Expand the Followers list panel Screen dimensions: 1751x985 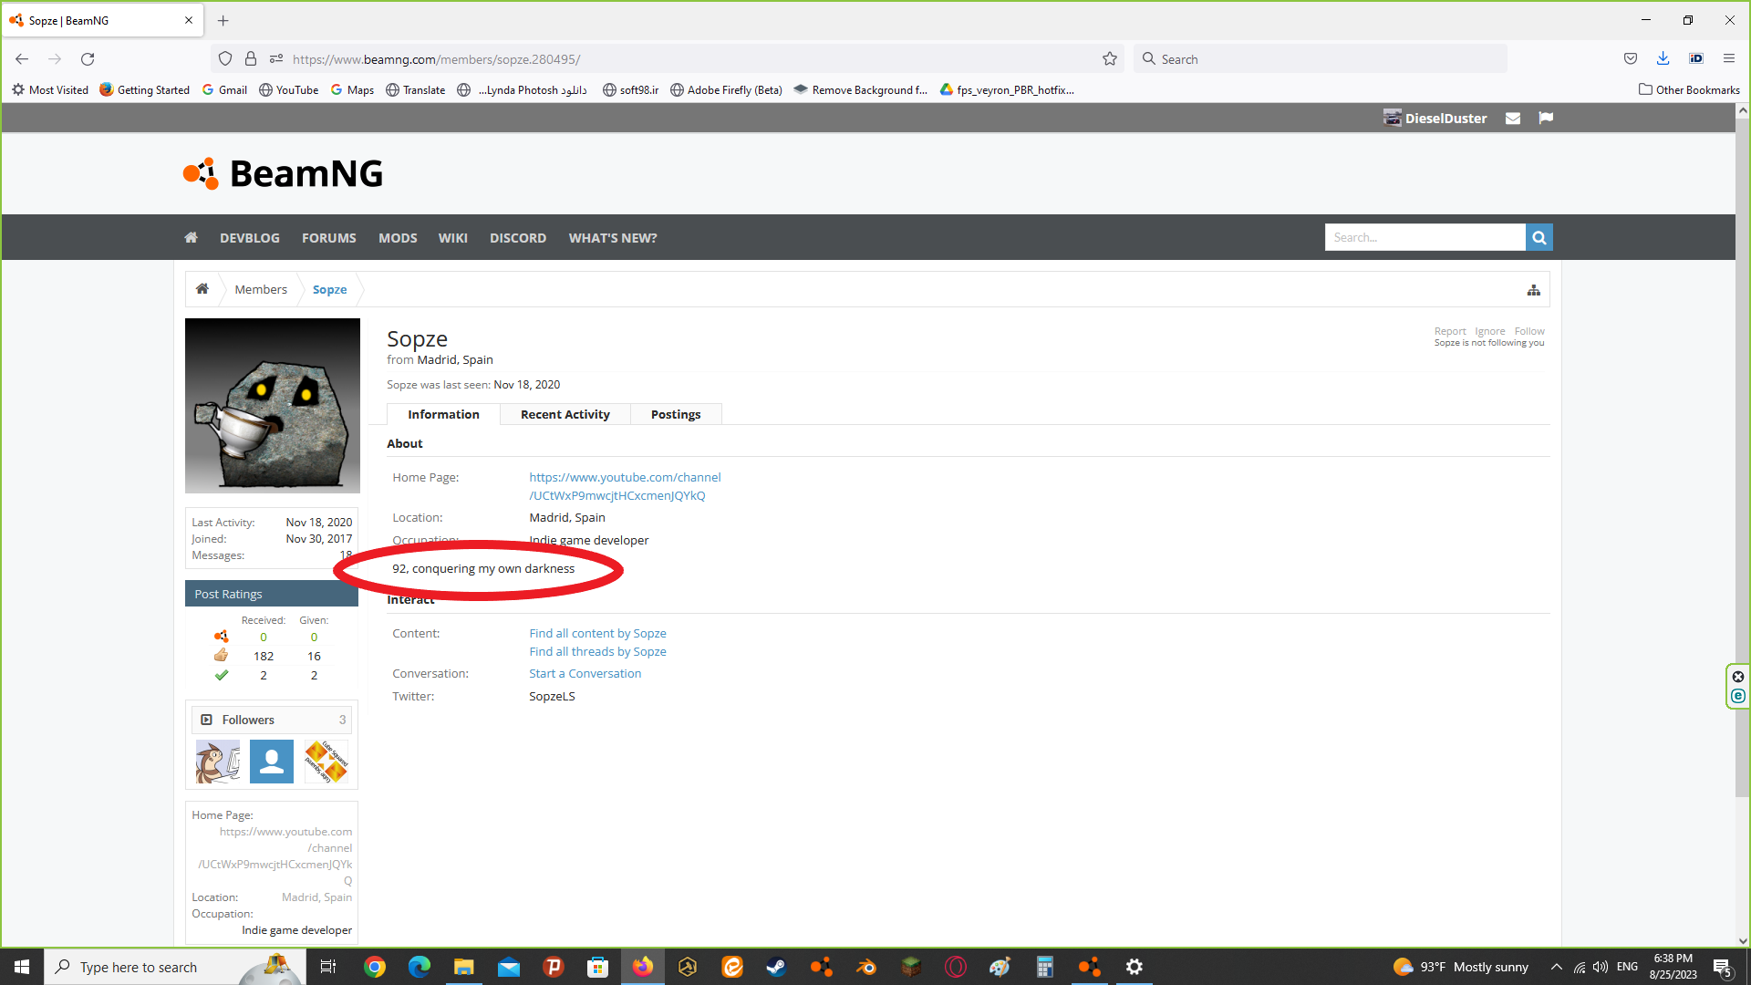248,721
